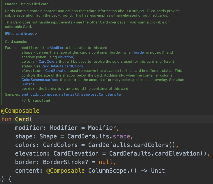Screen dimensions: 213x184
Task: Click the BorderStroke? type
Action: (65, 162)
